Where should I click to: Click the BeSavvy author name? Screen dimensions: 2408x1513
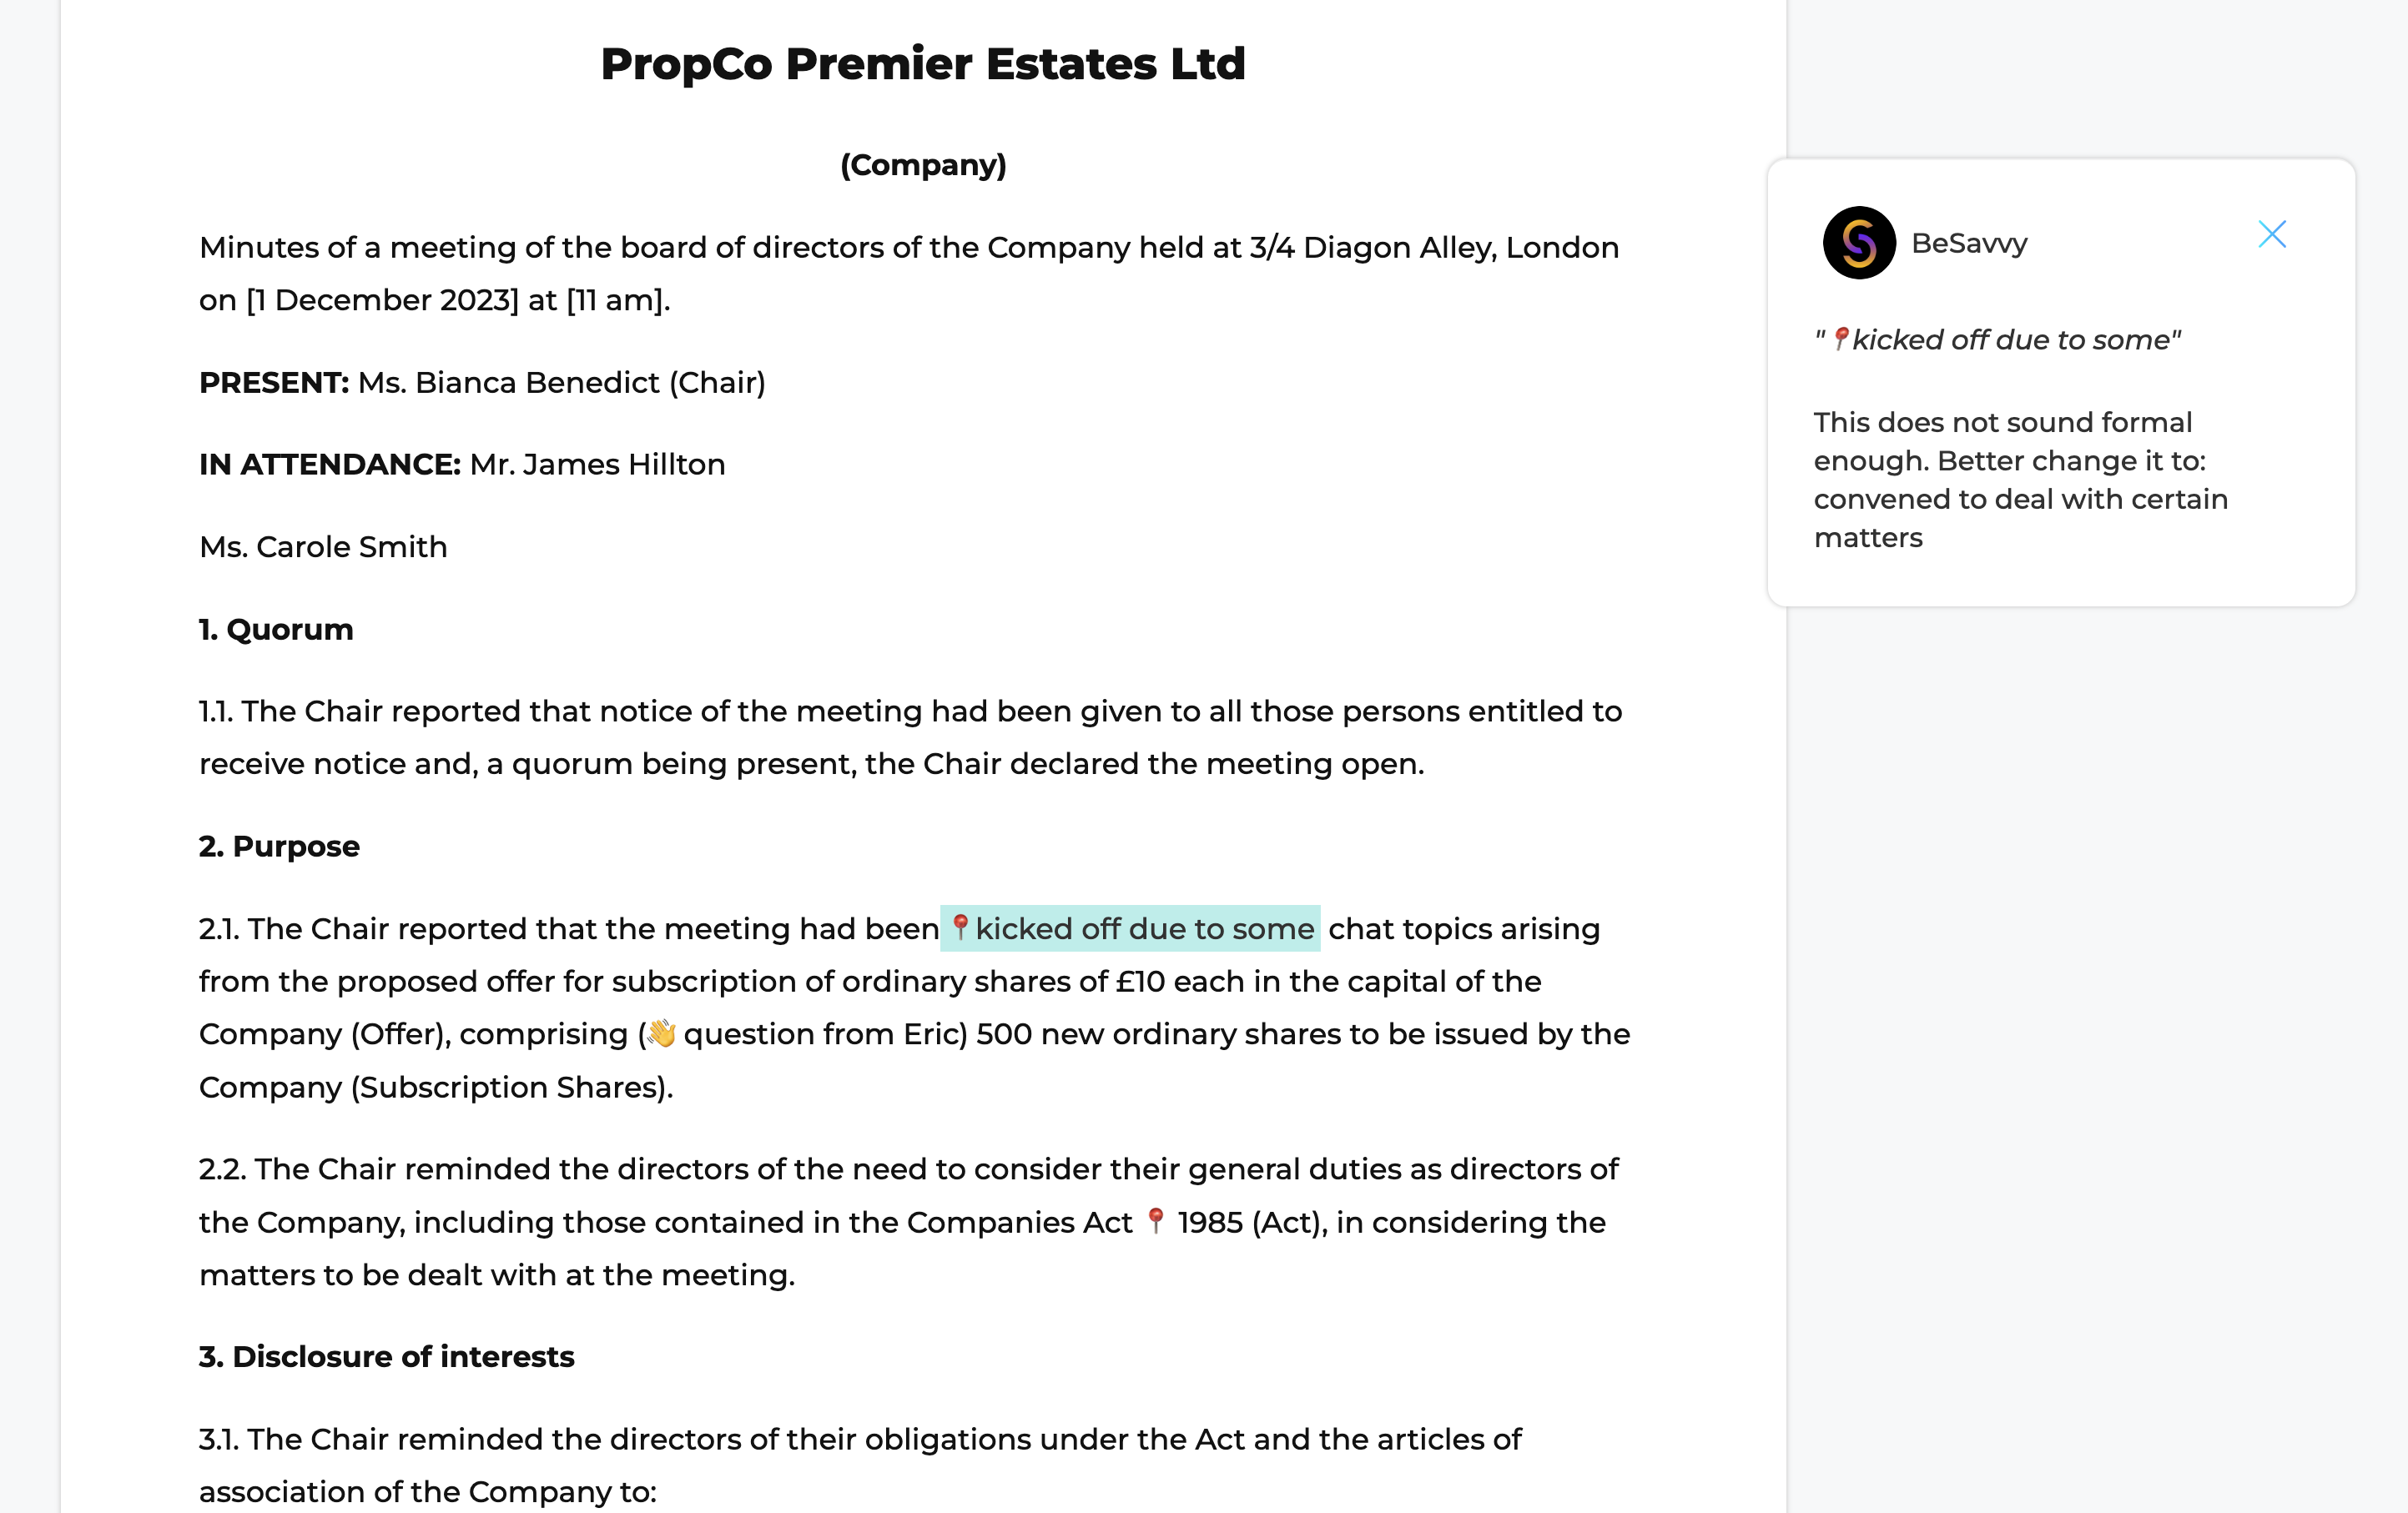point(1969,243)
